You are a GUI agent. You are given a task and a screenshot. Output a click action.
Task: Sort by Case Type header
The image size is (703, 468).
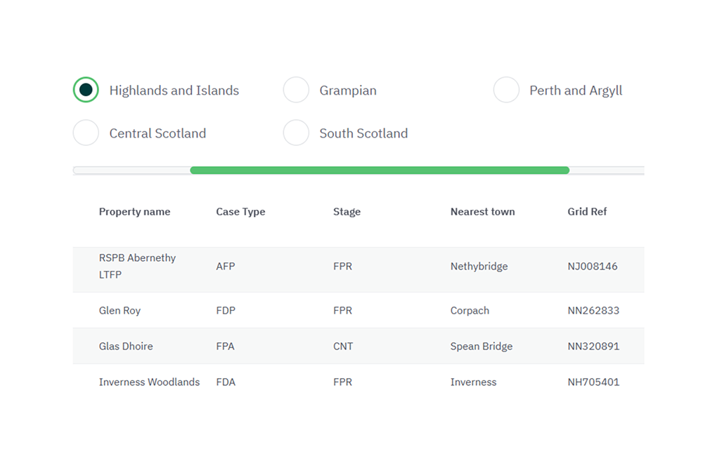(240, 211)
